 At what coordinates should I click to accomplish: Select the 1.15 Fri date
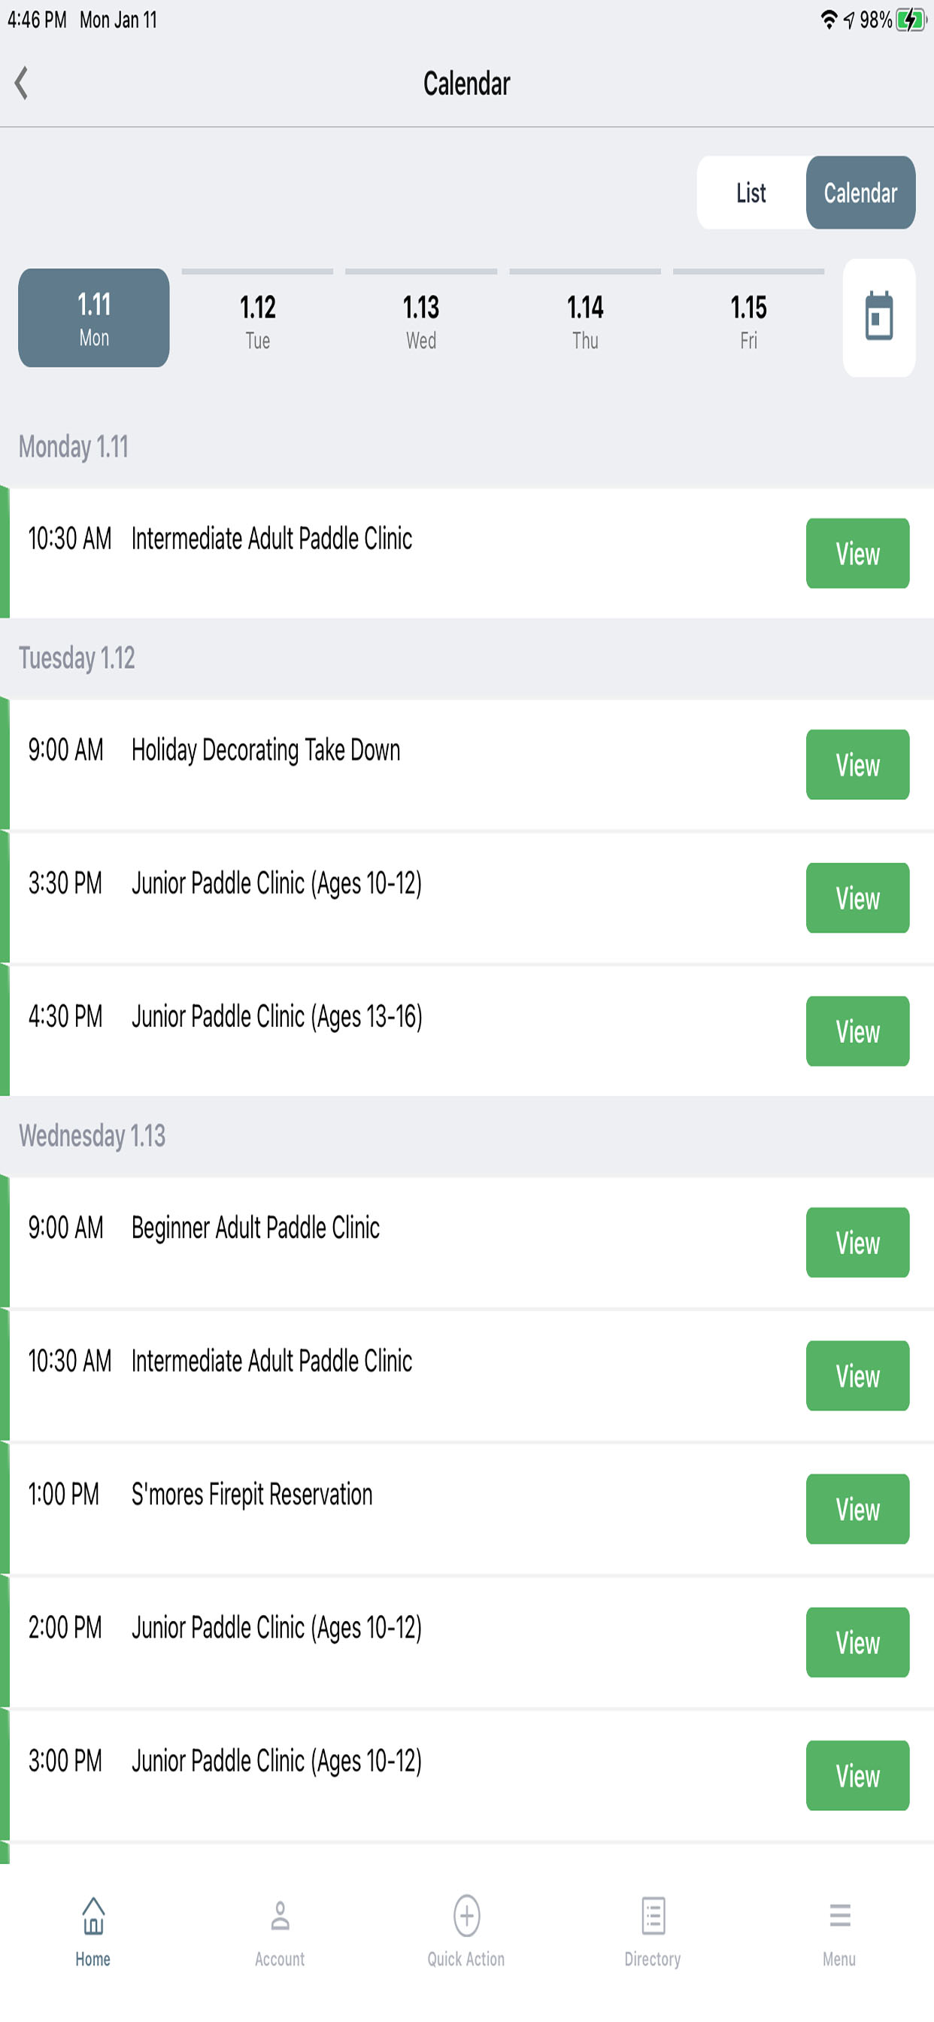pyautogui.click(x=749, y=320)
